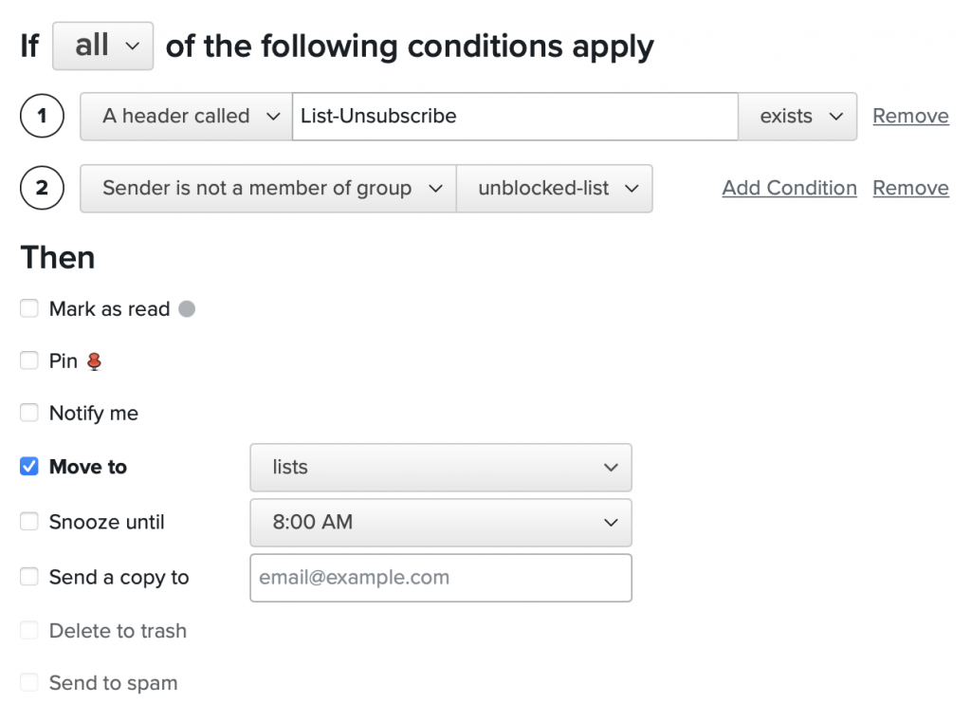Click condition number 1 circle
This screenshot has width=971, height=722.
[42, 117]
